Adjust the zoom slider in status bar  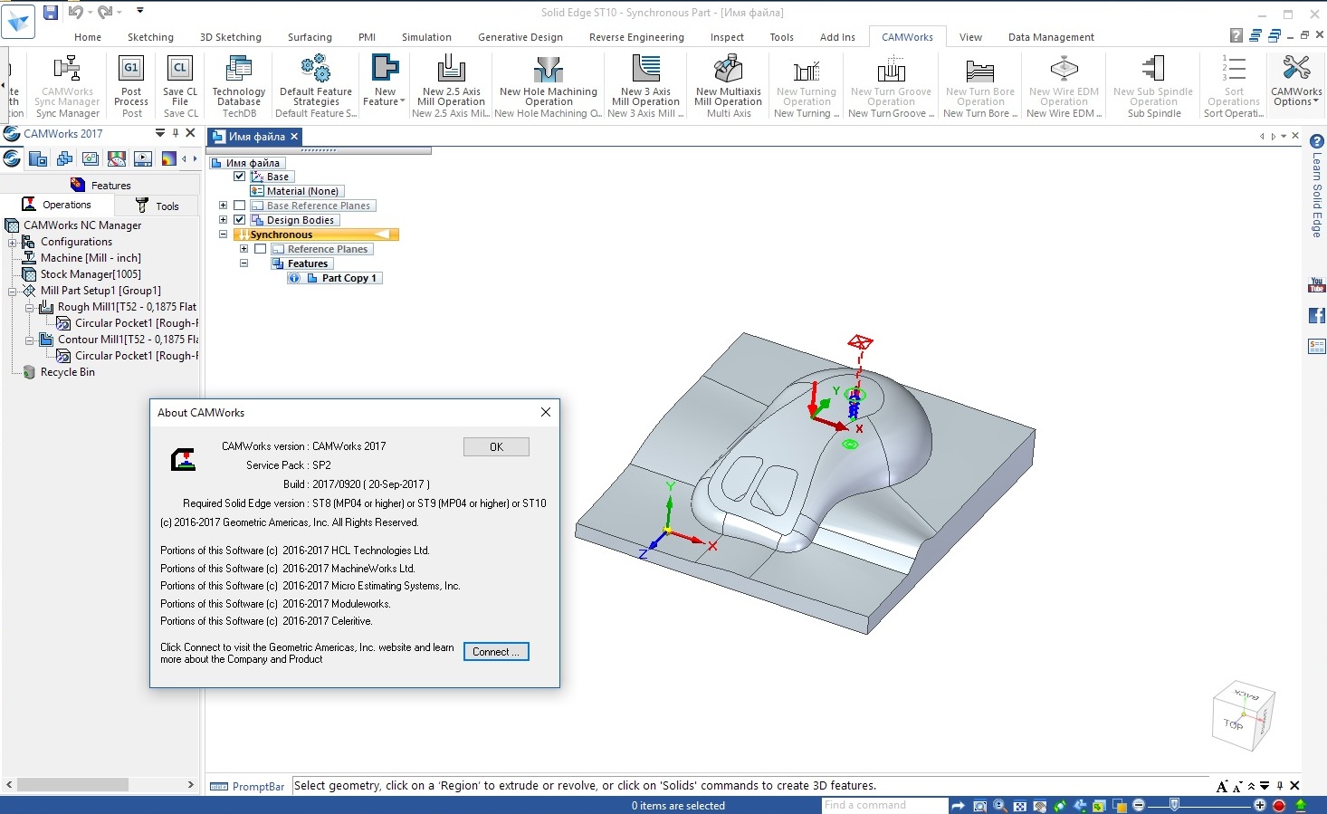[x=1174, y=805]
